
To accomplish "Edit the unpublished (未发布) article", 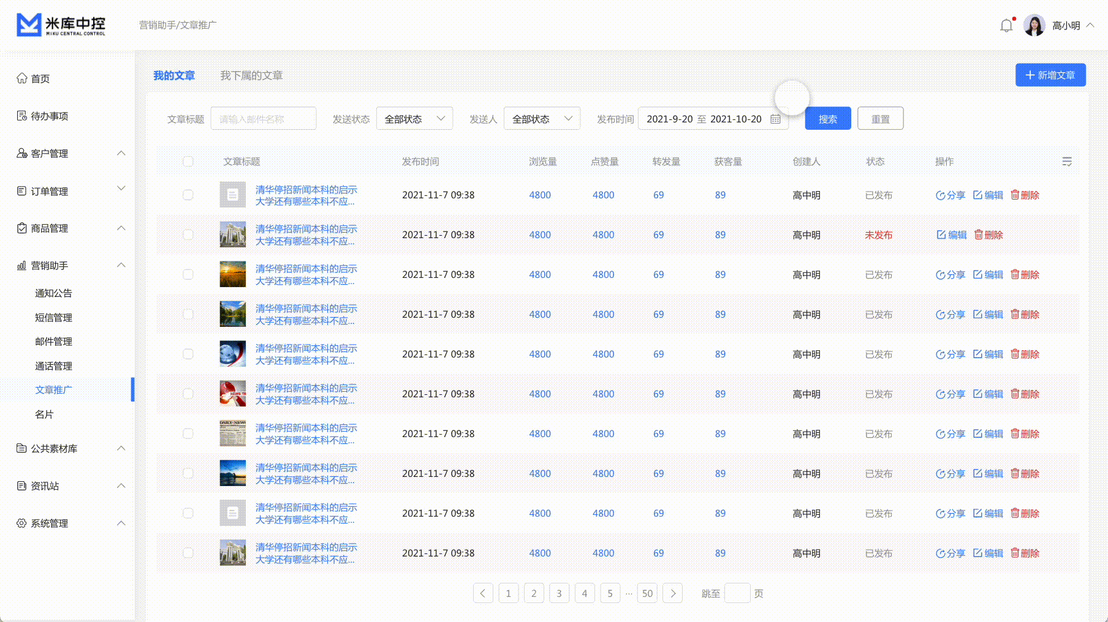I will [952, 235].
